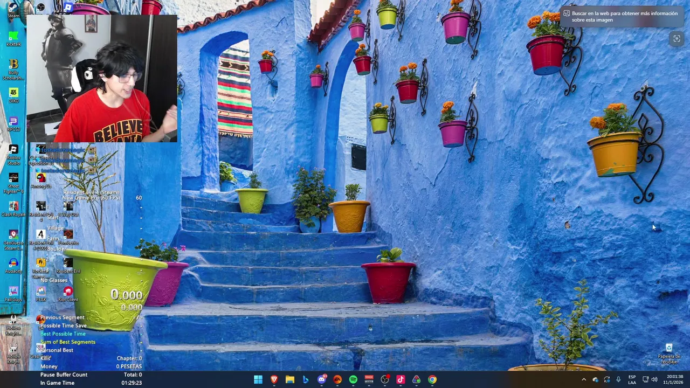Open OBS Studio from the taskbar
This screenshot has height=388, width=690.
(385, 379)
